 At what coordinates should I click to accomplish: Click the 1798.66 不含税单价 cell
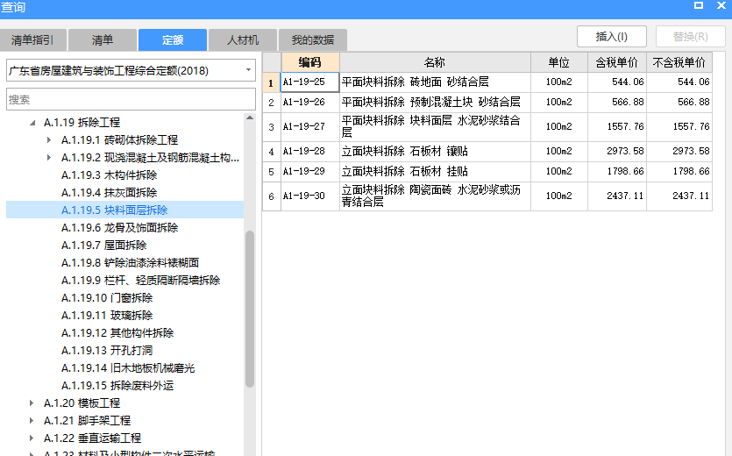pos(679,172)
